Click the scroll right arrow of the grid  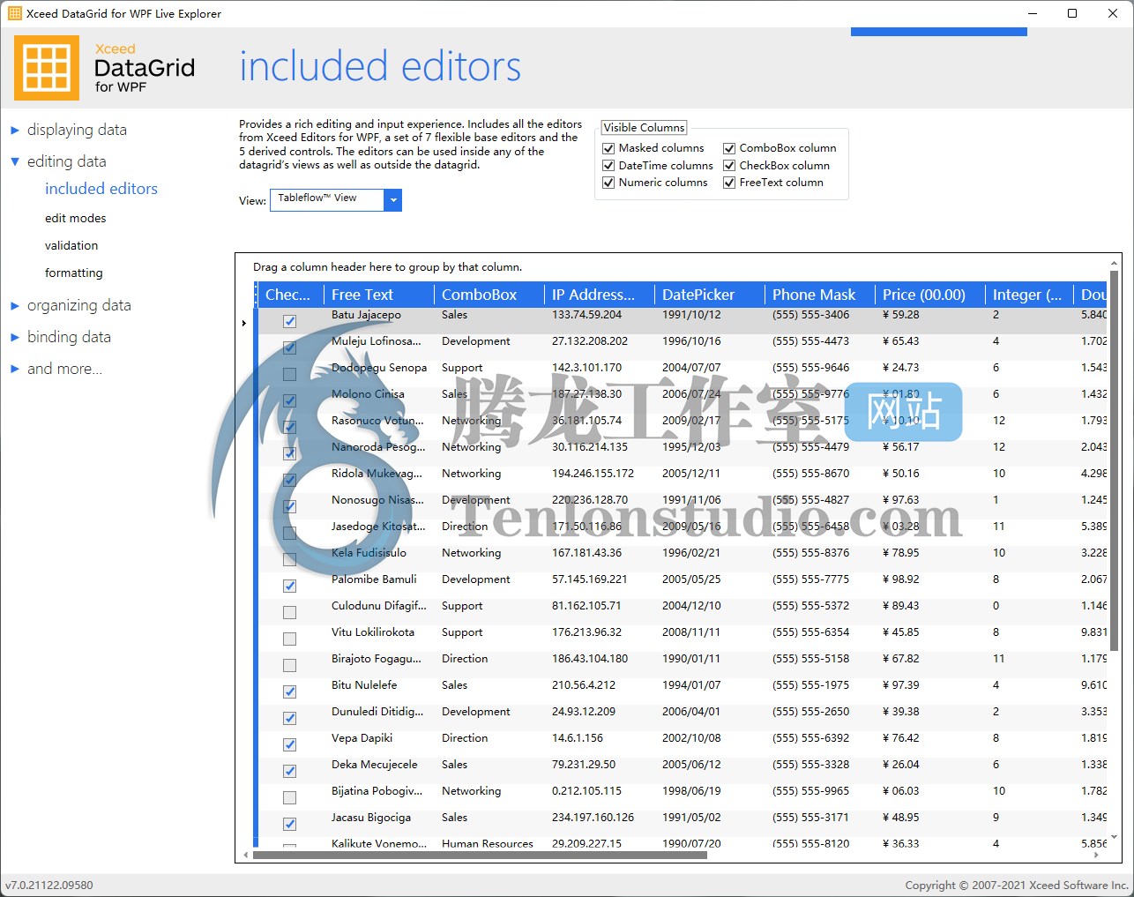(x=1096, y=855)
